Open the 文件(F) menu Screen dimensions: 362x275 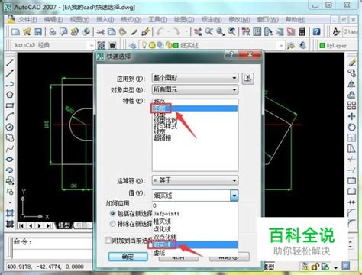27,20
